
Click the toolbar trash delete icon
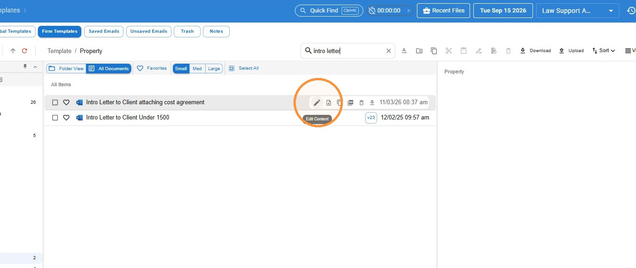[508, 51]
